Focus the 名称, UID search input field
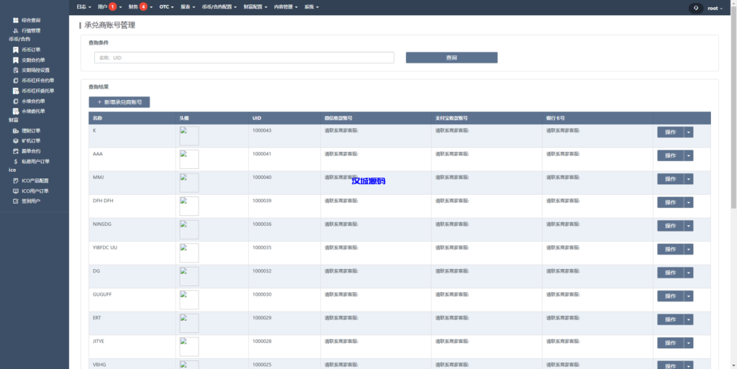Viewport: 737px width, 369px height. tap(244, 58)
